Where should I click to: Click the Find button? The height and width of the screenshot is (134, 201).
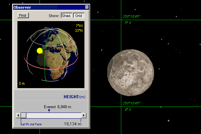[23, 15]
